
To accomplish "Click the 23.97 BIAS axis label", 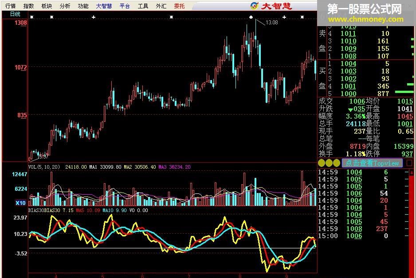I will 20,218.
